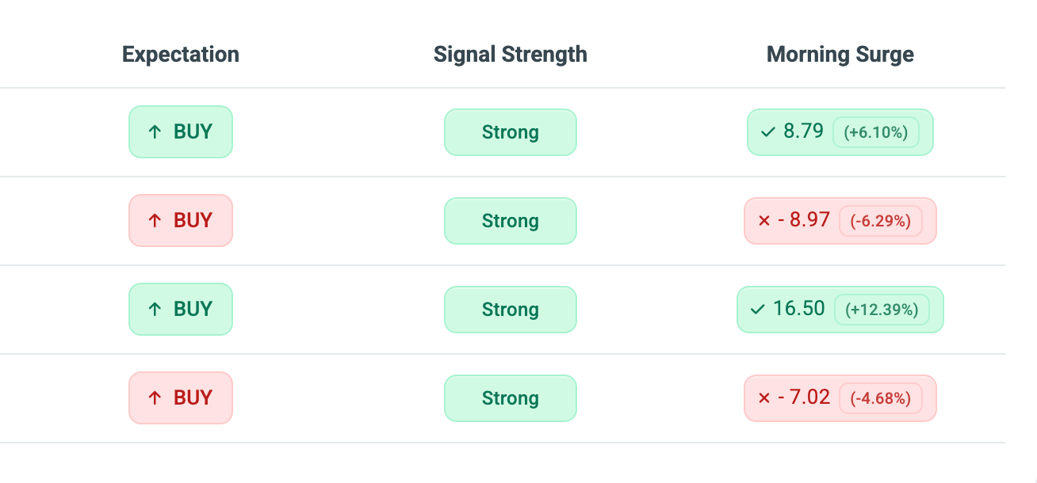Click the checkmark icon beside 8.79

click(767, 132)
